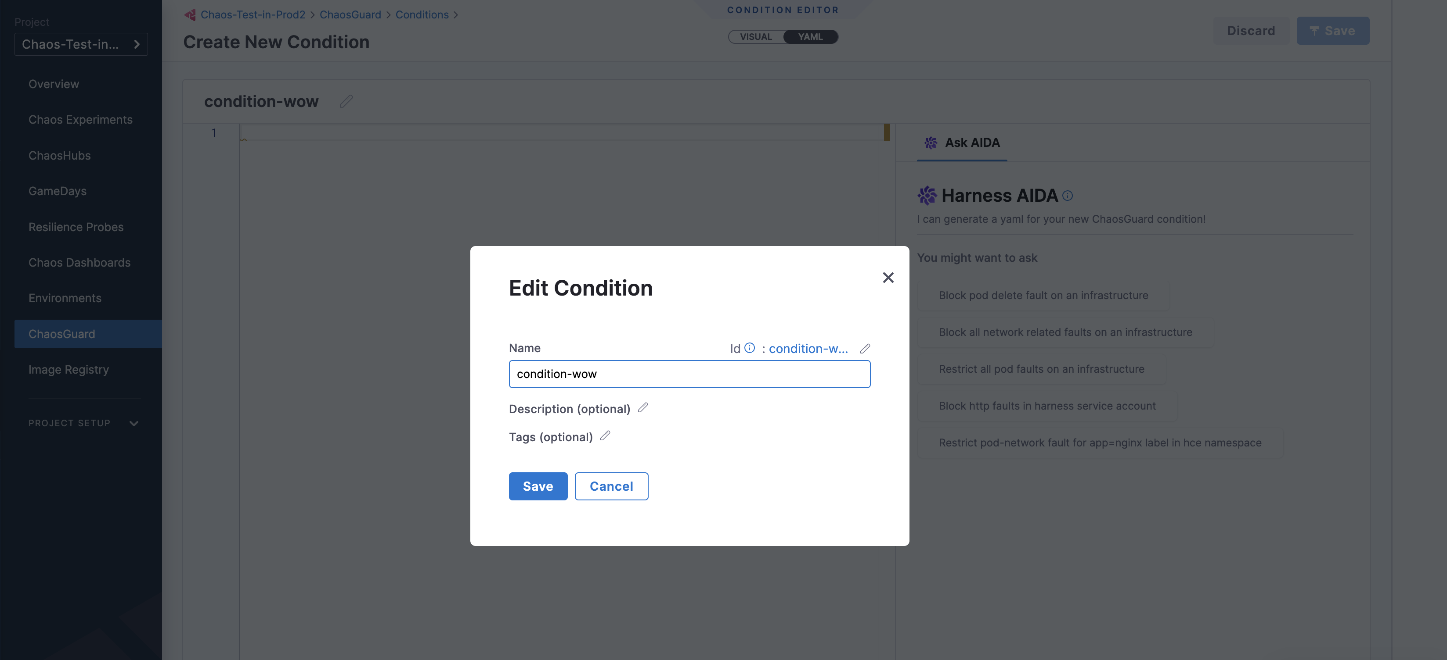Image resolution: width=1447 pixels, height=660 pixels.
Task: Open Chaos Dashboards page
Action: point(79,262)
